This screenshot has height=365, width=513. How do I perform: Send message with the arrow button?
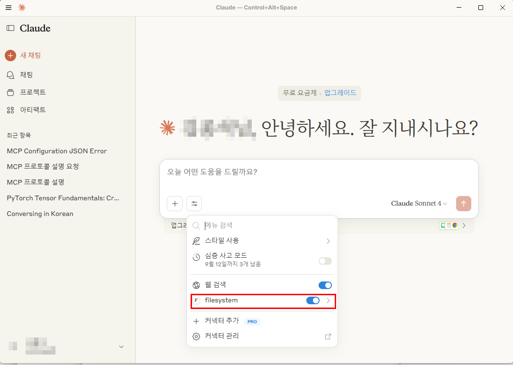point(464,204)
